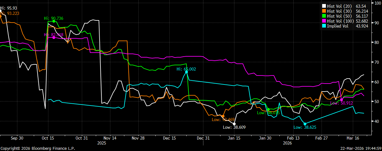
Task: Click the white Hist Vol (20) legend swatch
Action: coord(324,6)
